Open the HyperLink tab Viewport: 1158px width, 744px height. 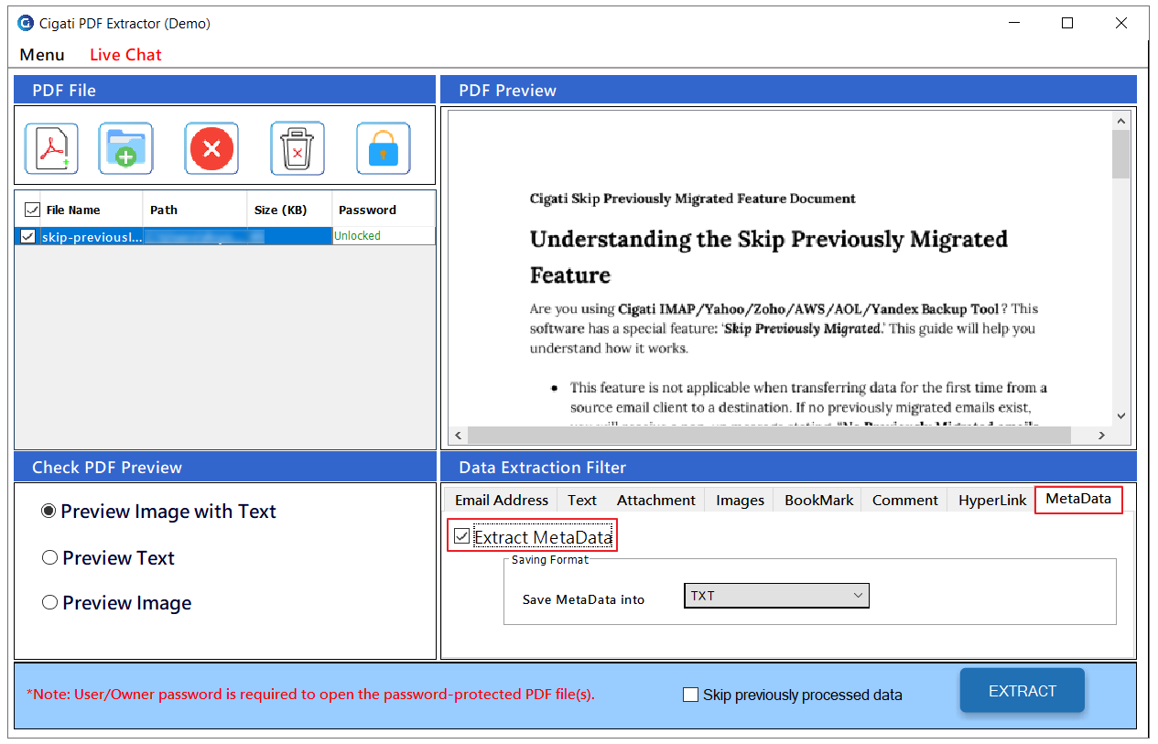coord(992,500)
